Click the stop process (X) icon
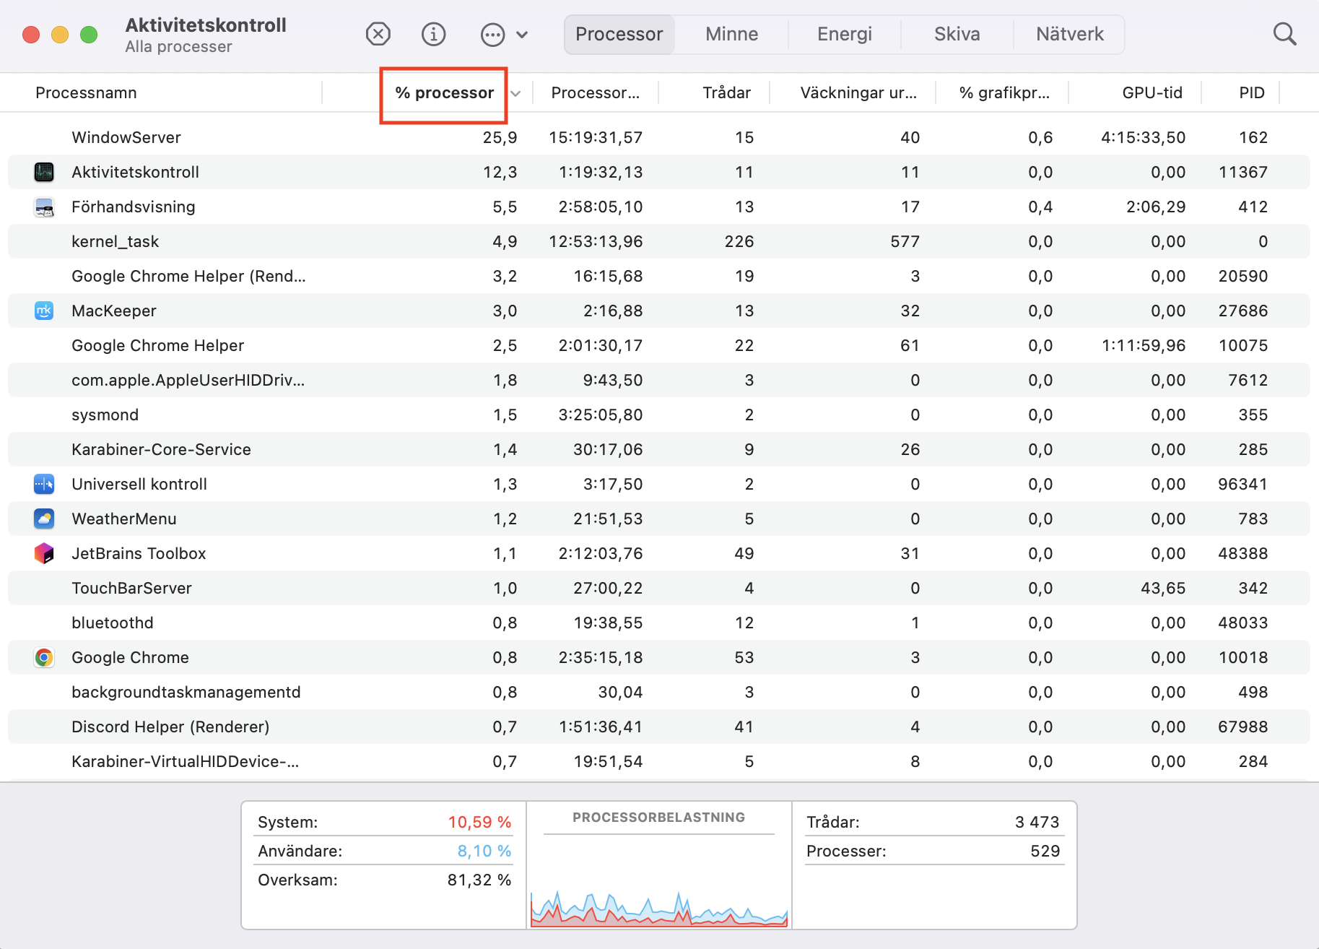1319x949 pixels. tap(378, 34)
